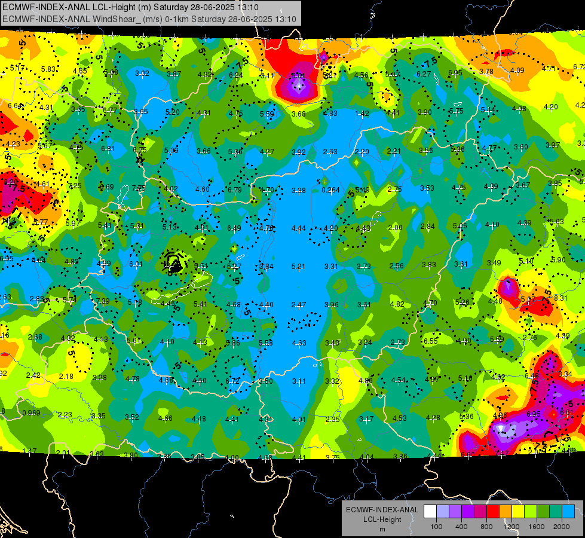The width and height of the screenshot is (585, 538).
Task: Click the grid value 3.38
Action: (x=298, y=191)
